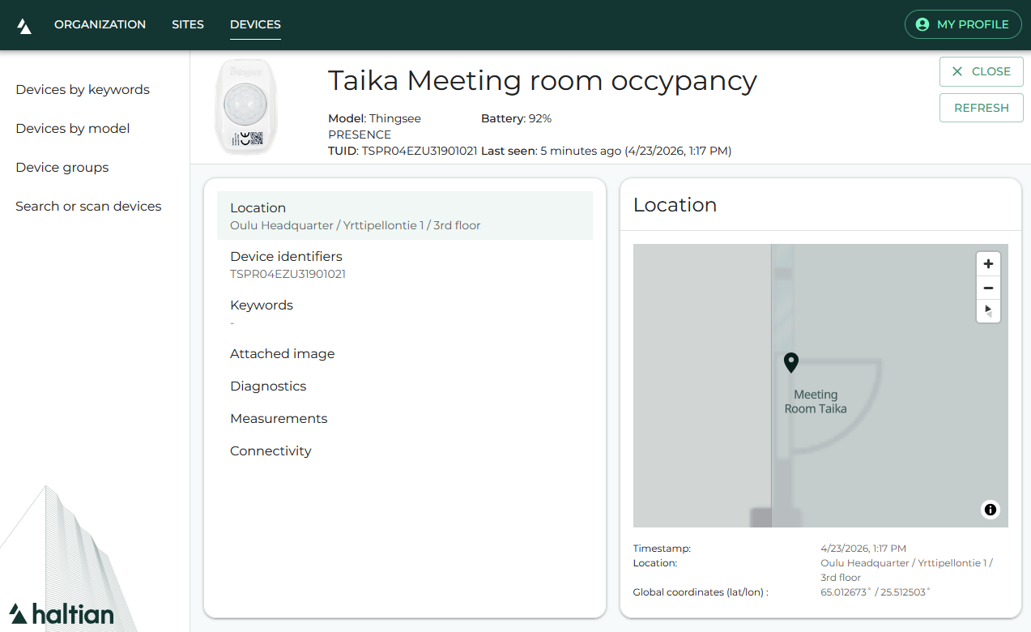
Task: Go to the Sites section
Action: click(188, 24)
